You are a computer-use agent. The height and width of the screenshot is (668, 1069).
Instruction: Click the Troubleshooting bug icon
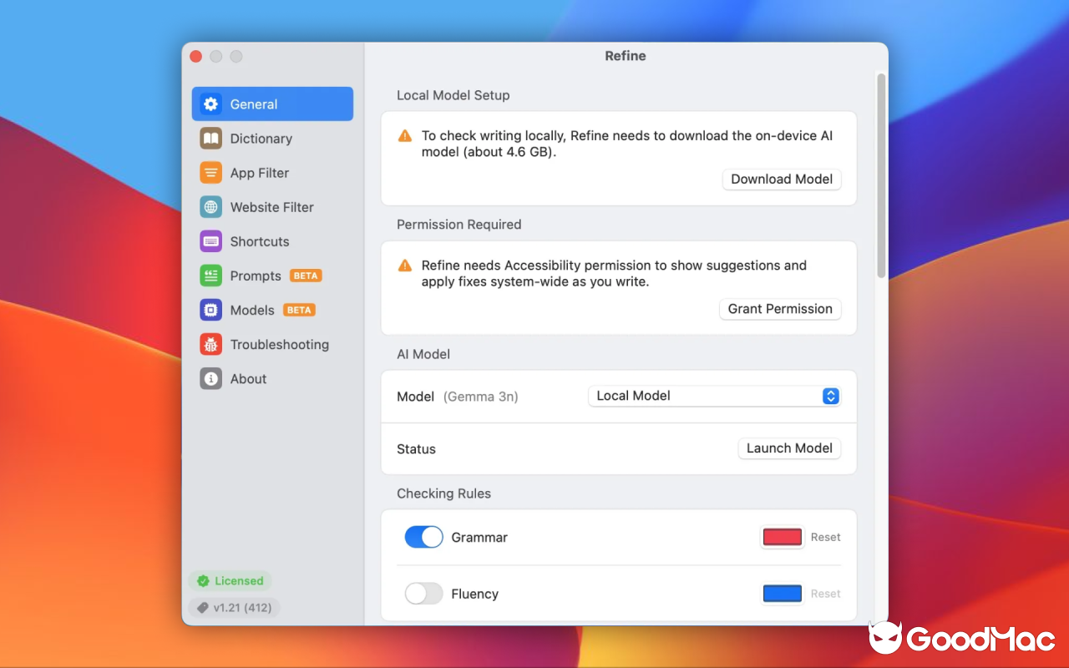click(210, 343)
